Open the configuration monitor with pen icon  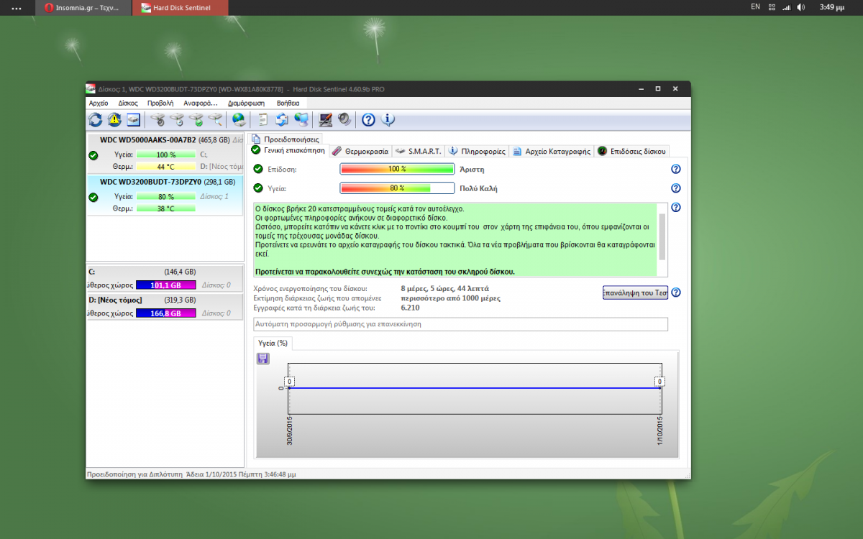pyautogui.click(x=326, y=120)
